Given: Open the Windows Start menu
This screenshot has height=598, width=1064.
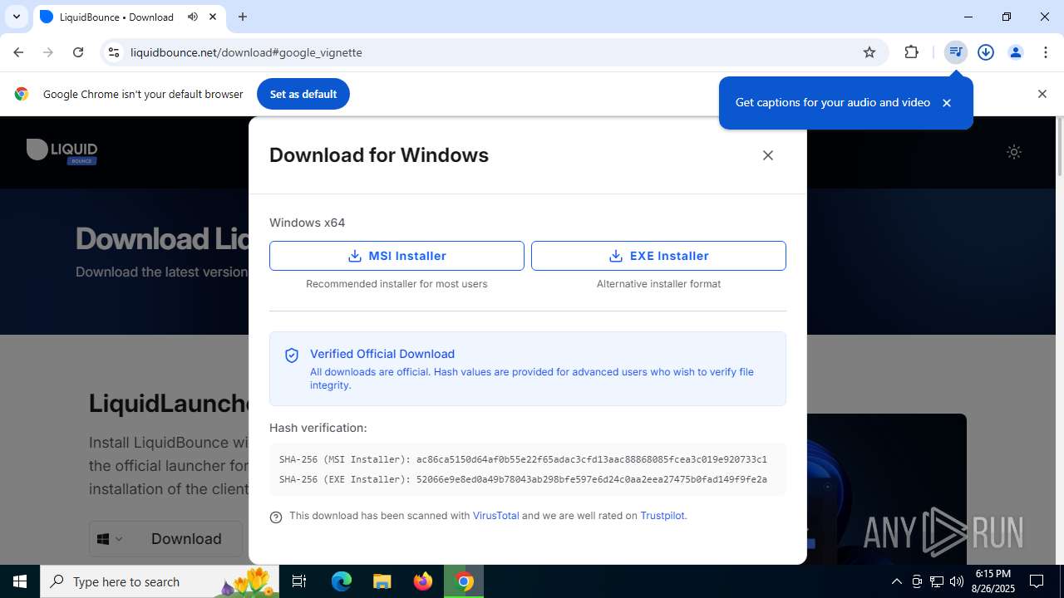Looking at the screenshot, I should 20,581.
